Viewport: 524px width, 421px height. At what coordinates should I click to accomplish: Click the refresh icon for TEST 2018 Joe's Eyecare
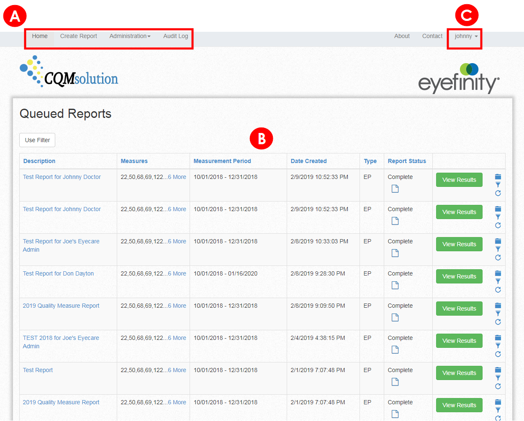point(498,354)
